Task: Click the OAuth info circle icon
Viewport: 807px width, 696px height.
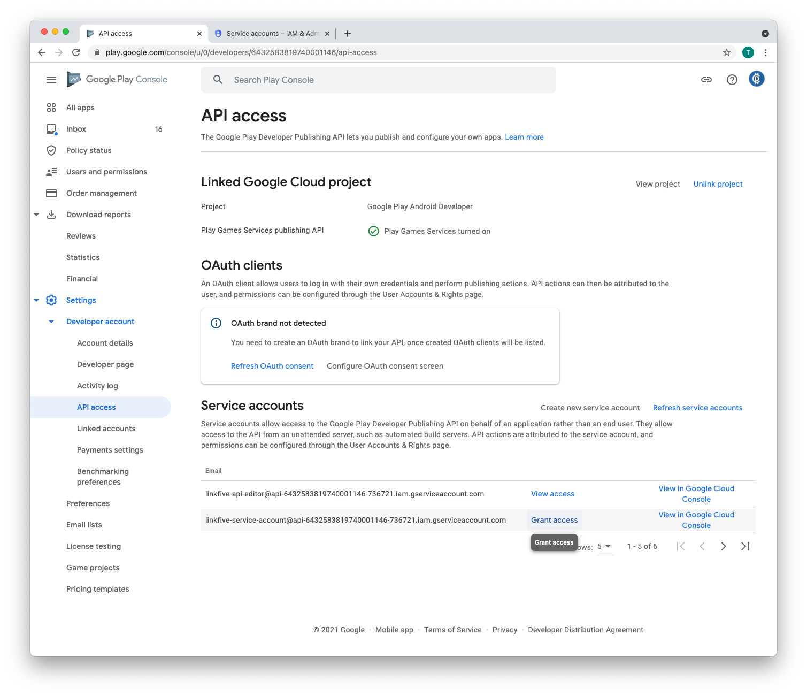Action: 216,323
